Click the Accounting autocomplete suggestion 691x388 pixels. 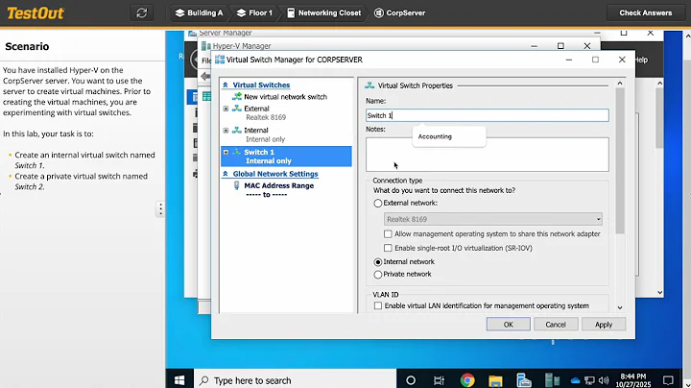(449, 136)
